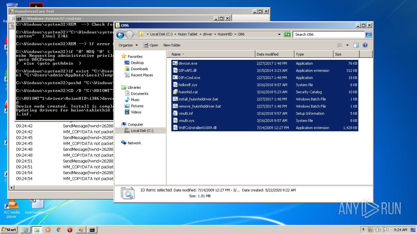Viewport: 417px width, 234px height.
Task: Open Videos library
Action: coord(136,112)
